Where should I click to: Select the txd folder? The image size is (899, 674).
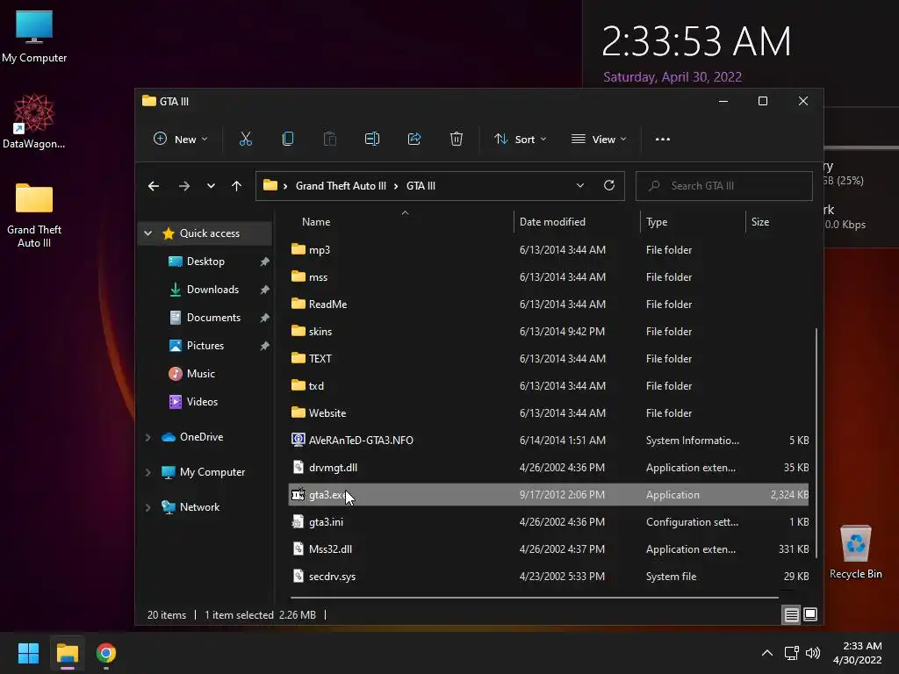coord(548,386)
